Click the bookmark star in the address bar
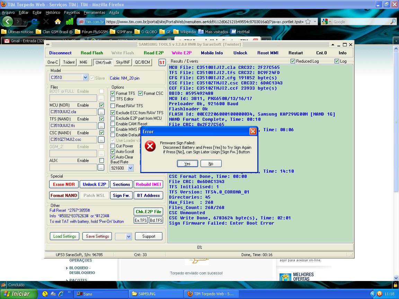Image resolution: width=399 pixels, height=299 pixels. (308, 22)
